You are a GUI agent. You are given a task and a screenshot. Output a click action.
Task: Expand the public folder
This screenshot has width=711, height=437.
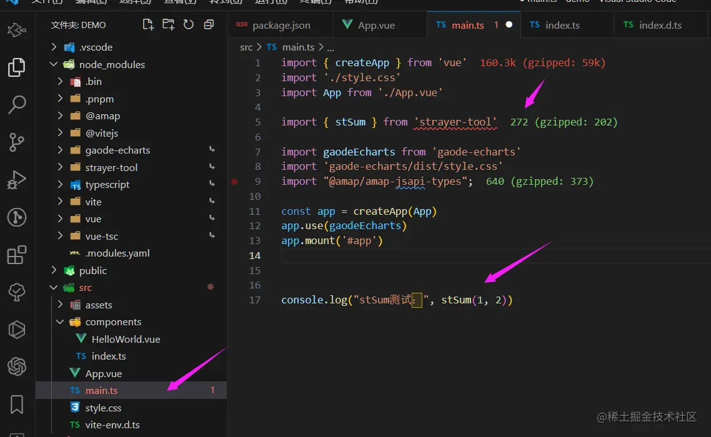click(54, 270)
